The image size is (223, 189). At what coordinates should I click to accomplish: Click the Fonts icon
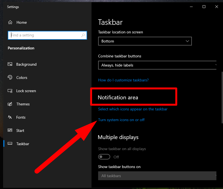coord(10,117)
